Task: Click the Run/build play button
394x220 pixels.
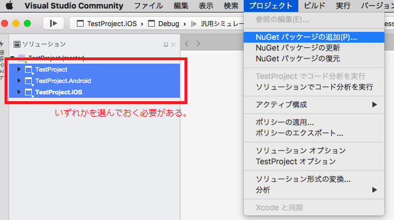Action: click(54, 23)
